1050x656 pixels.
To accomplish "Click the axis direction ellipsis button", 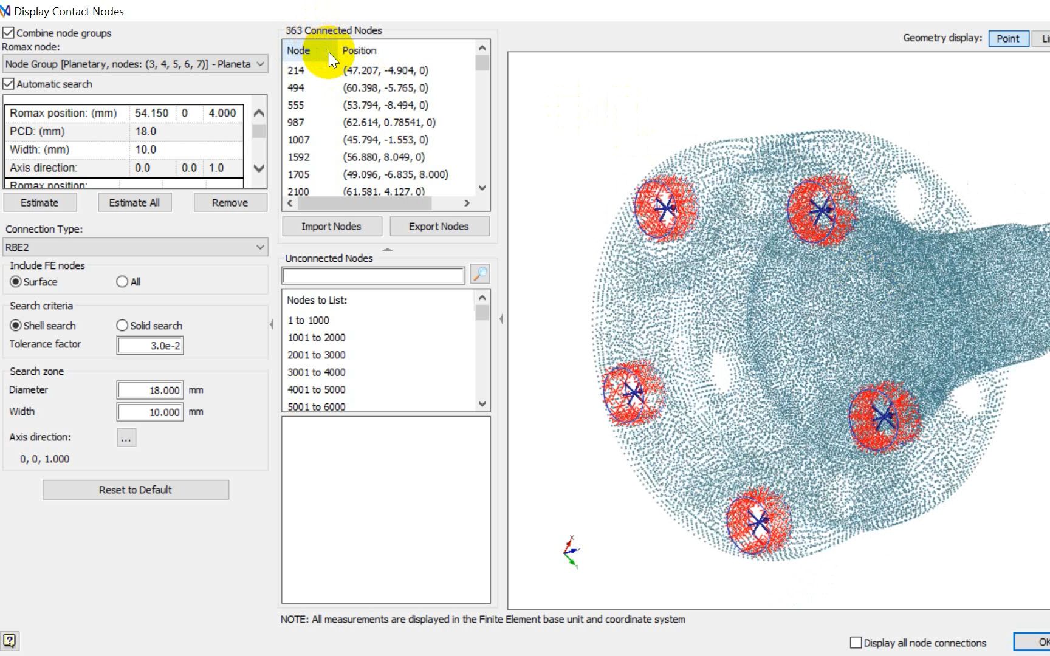I will 126,437.
